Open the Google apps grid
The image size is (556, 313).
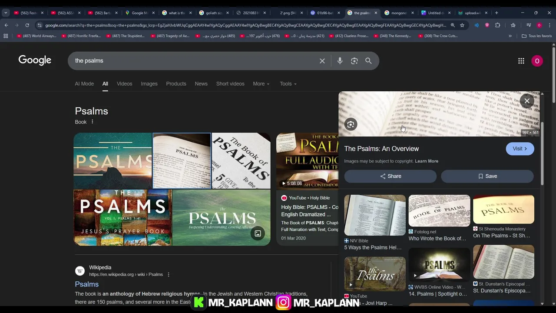(x=521, y=61)
